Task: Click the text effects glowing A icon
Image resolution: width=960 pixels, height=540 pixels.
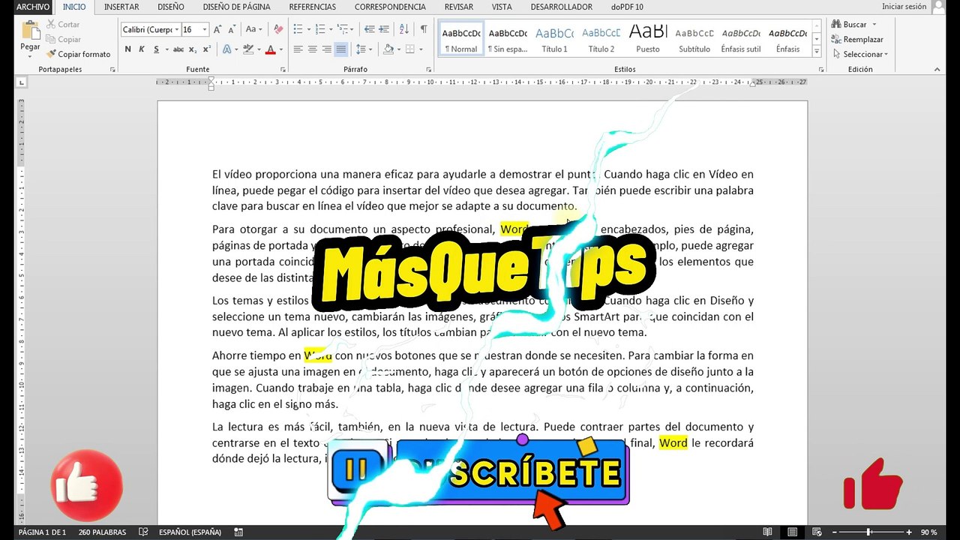Action: (x=226, y=49)
